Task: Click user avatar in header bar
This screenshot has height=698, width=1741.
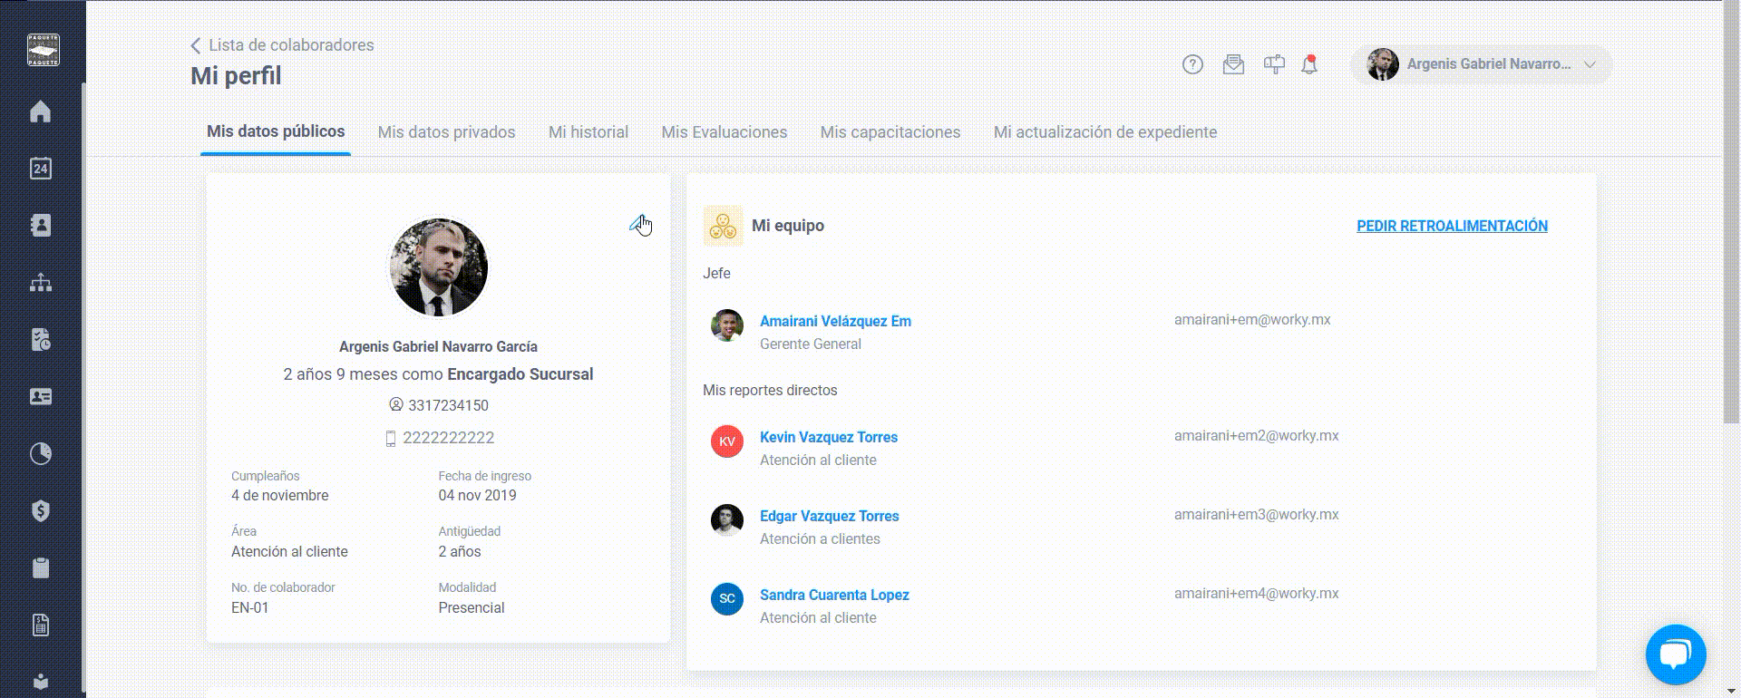Action: (1383, 64)
